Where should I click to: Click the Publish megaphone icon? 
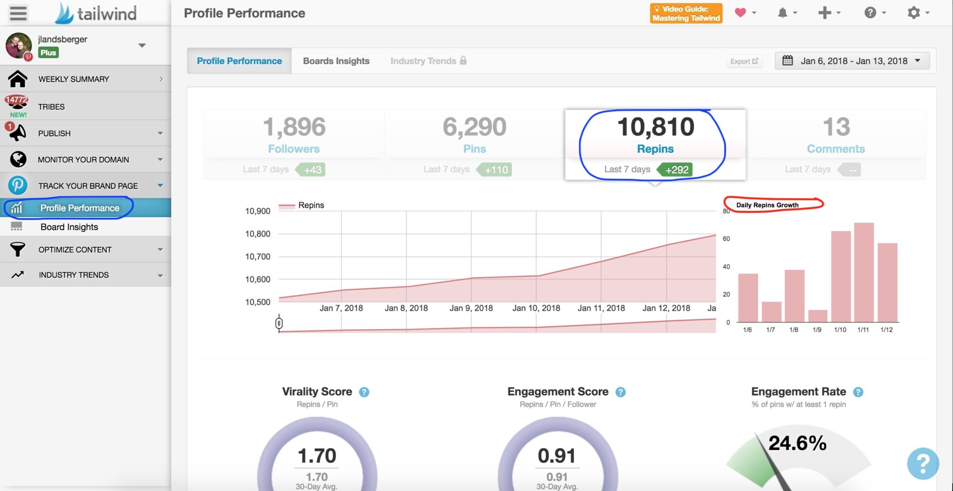[18, 133]
